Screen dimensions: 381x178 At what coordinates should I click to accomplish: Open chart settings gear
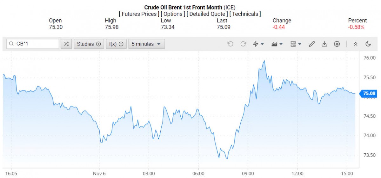click(337, 44)
